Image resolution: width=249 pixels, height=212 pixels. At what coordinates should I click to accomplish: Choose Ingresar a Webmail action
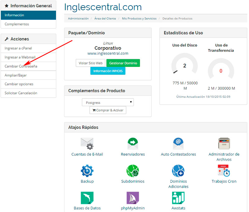click(x=28, y=57)
